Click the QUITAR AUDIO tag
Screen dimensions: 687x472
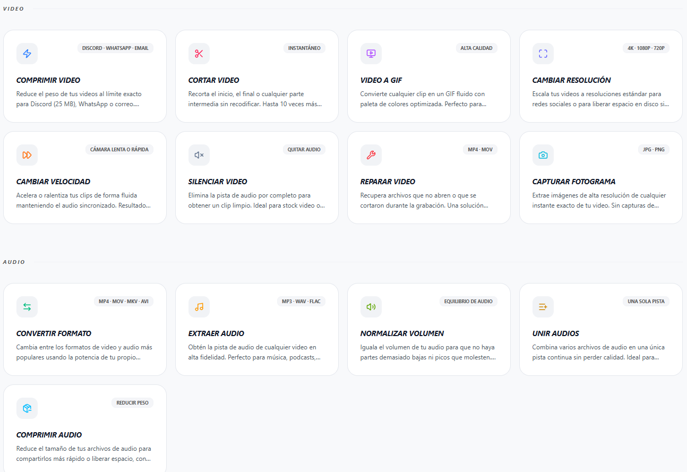click(304, 150)
